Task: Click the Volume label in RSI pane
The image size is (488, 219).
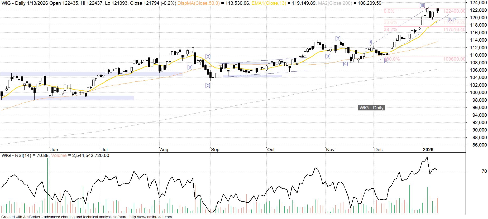Action: click(x=59, y=155)
